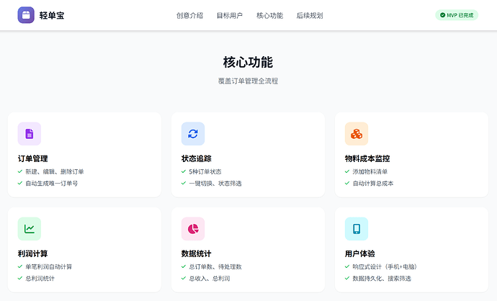Click the text 自动计算总成本
Image resolution: width=497 pixels, height=301 pixels.
tap(373, 184)
